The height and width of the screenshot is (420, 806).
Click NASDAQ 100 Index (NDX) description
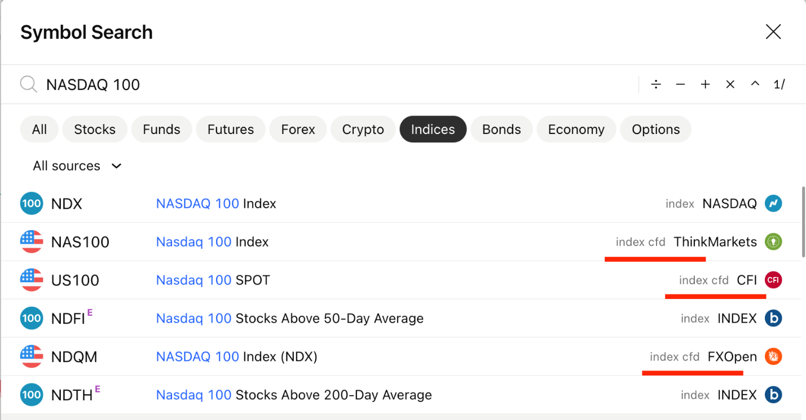click(x=237, y=357)
